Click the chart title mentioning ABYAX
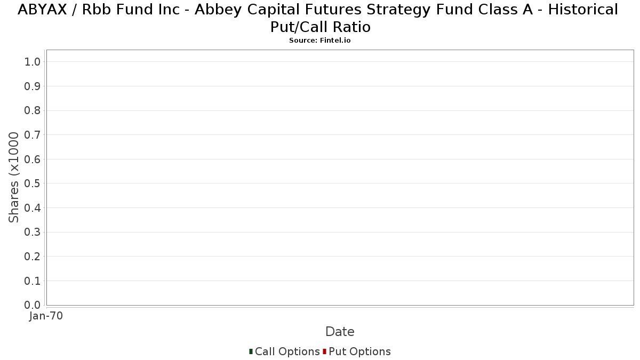 (x=318, y=18)
